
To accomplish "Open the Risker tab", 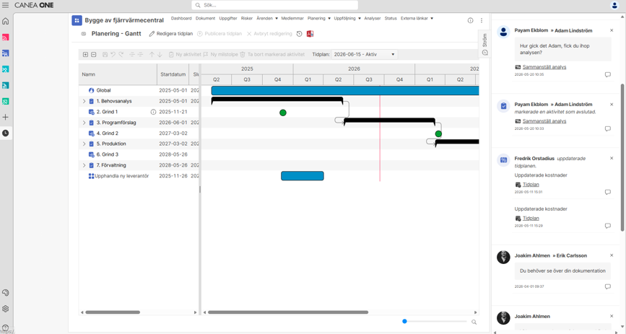I will 247,18.
